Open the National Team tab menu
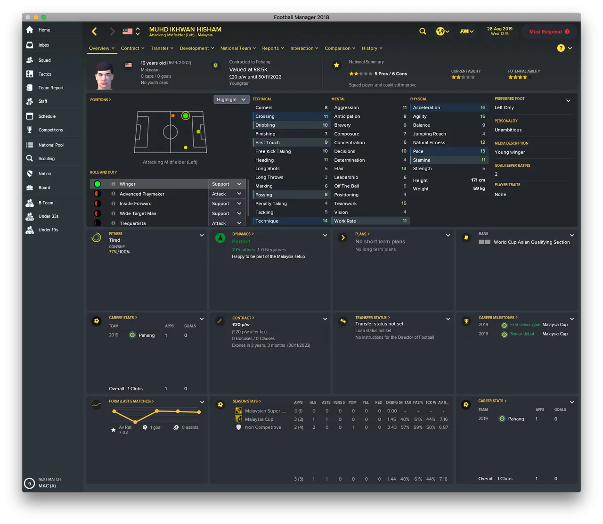Screen dimensions: 603x524 coord(238,48)
